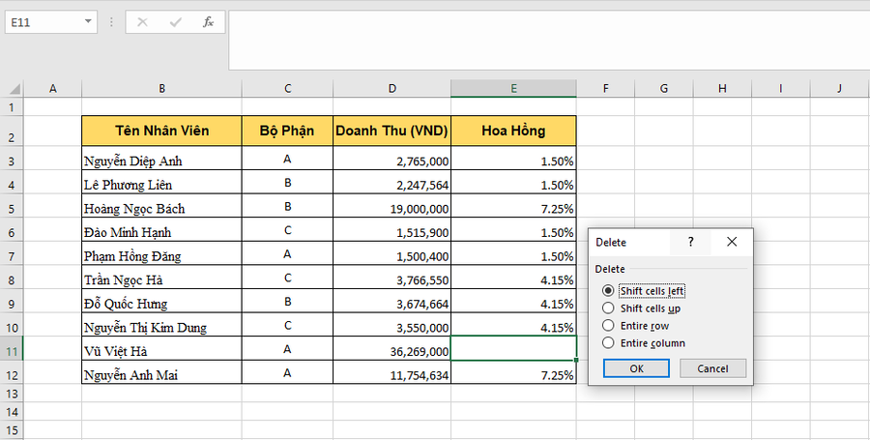
Task: Click the Doanh Thu (VND) header cell
Action: [x=392, y=131]
